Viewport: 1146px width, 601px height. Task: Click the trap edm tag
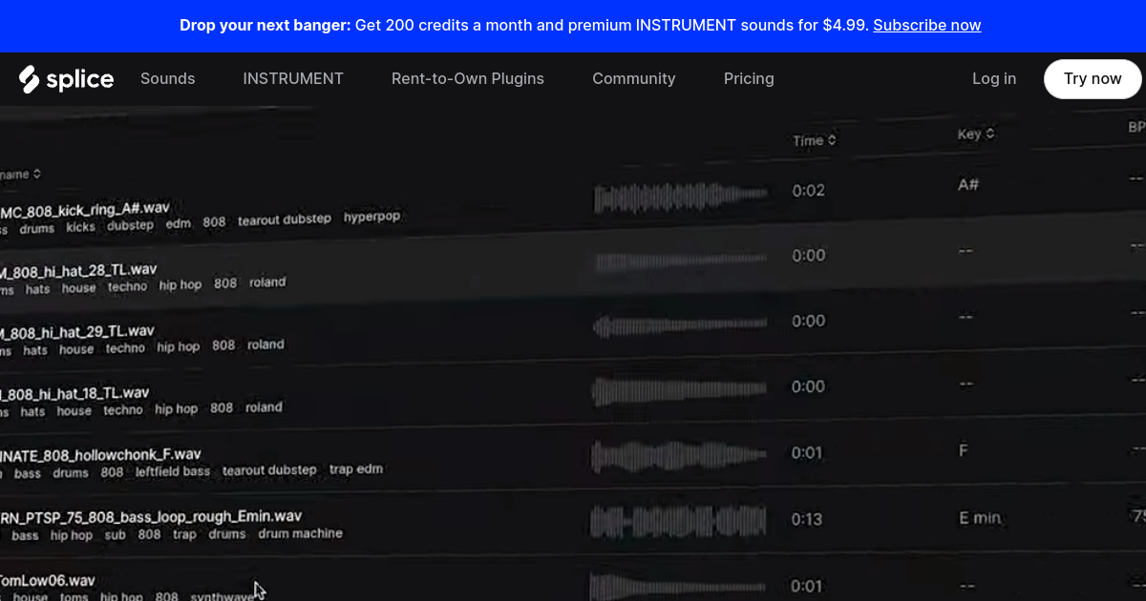pos(356,469)
